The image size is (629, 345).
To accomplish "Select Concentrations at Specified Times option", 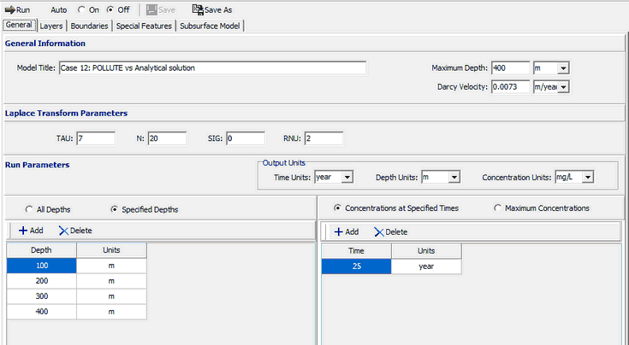I will coord(338,208).
